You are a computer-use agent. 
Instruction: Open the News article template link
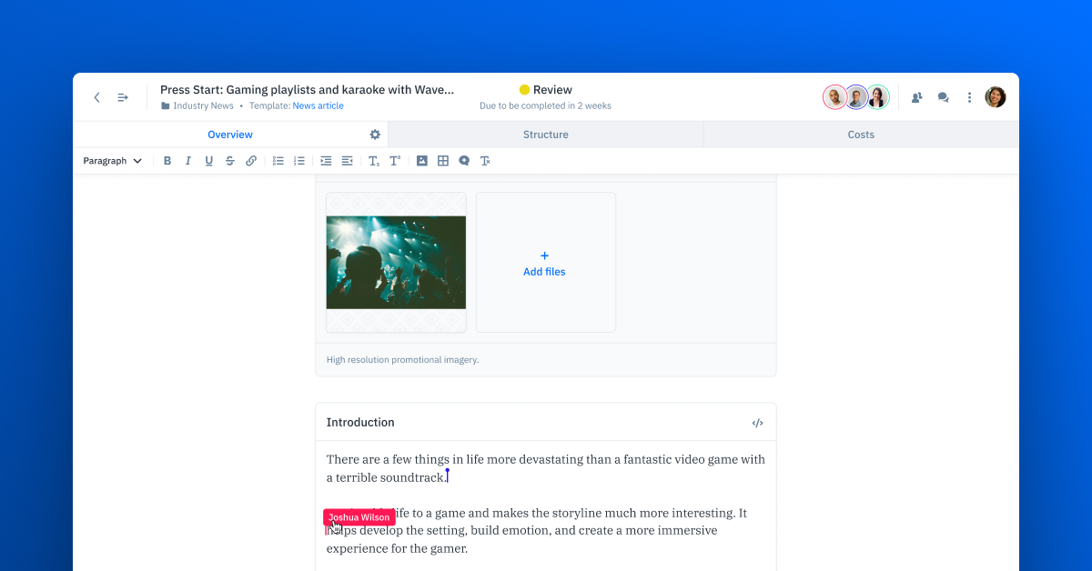(x=318, y=105)
